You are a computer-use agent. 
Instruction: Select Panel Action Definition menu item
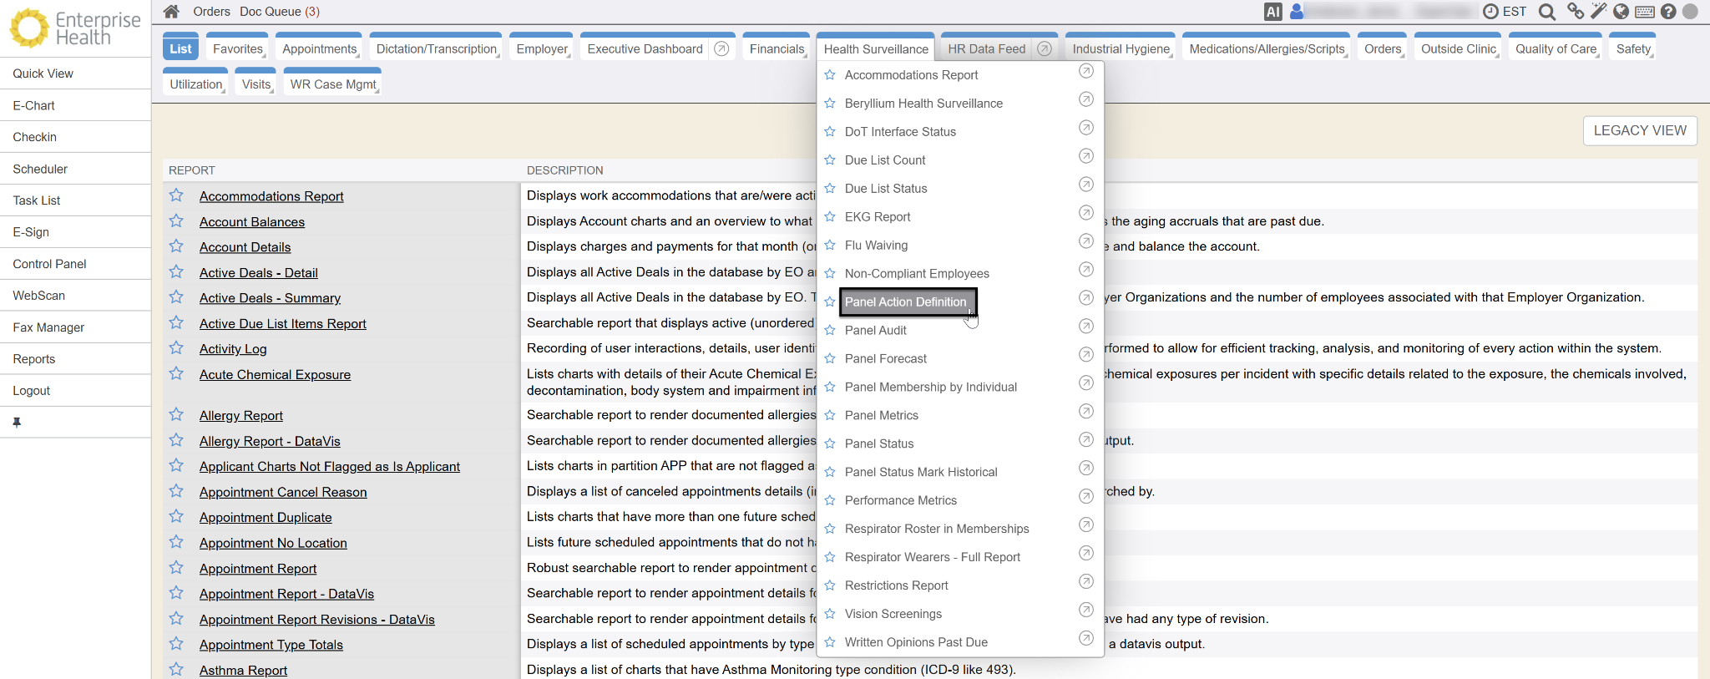pyautogui.click(x=905, y=302)
